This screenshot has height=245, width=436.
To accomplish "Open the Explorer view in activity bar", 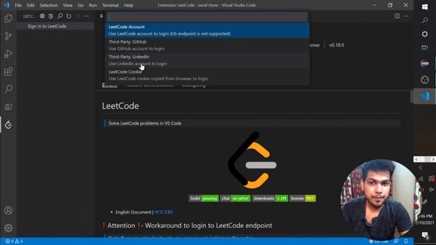I will (x=8, y=18).
